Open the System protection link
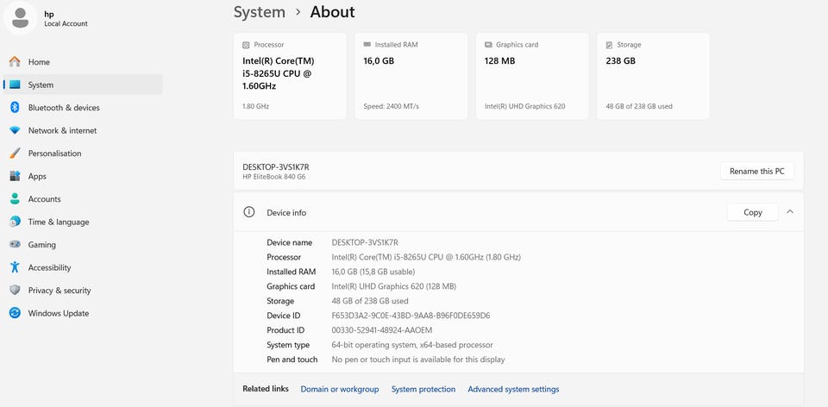Viewport: 828px width, 407px height. point(423,389)
